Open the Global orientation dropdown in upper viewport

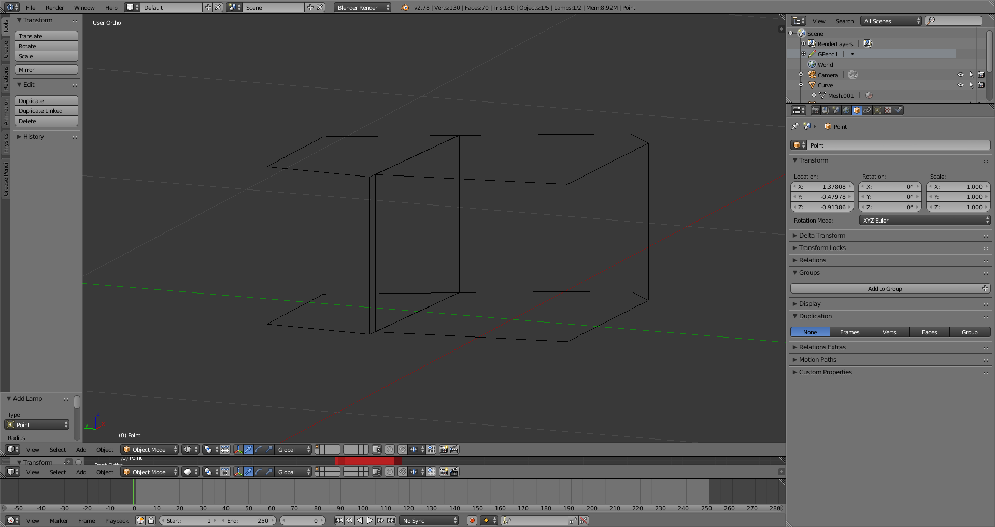pos(293,449)
